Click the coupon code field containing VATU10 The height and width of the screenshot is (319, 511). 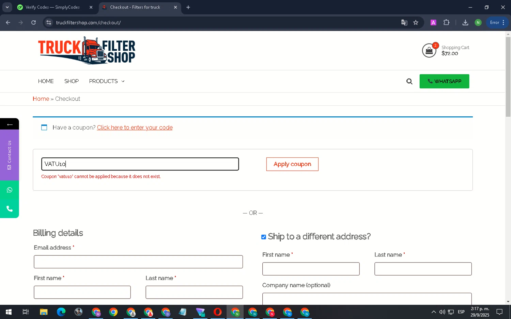tap(140, 164)
